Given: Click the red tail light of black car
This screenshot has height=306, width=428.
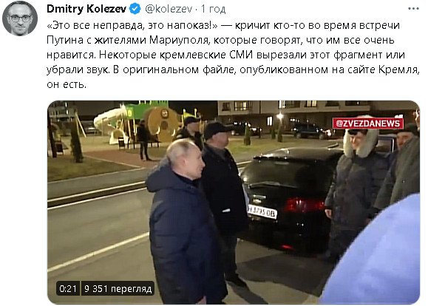Looking at the screenshot, I should click(304, 205).
